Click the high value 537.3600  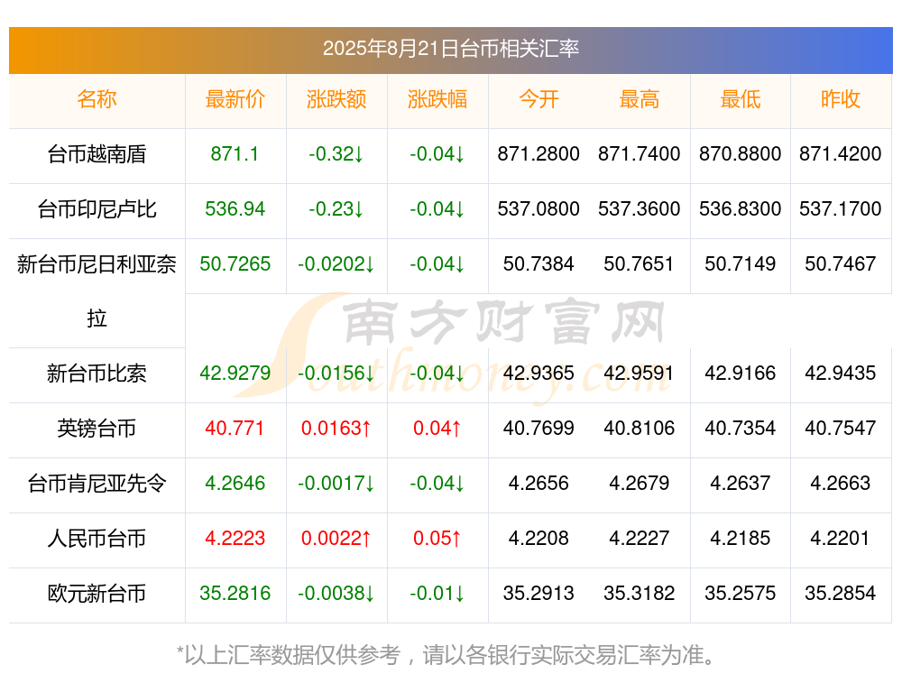pos(640,209)
